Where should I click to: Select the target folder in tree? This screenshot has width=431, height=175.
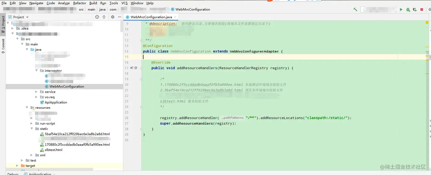28,166
